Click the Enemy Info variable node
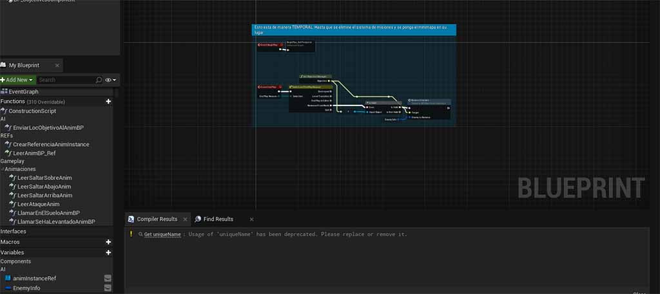 click(x=393, y=120)
